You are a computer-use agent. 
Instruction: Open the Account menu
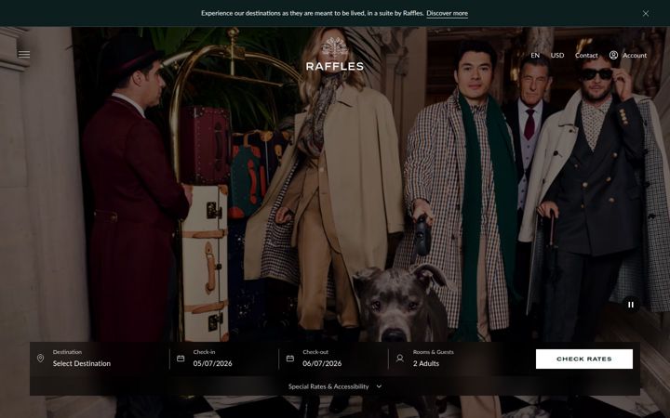tap(628, 55)
